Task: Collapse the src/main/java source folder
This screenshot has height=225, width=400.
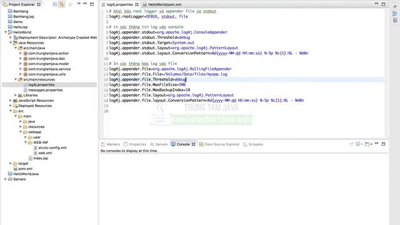Action: (x=16, y=48)
